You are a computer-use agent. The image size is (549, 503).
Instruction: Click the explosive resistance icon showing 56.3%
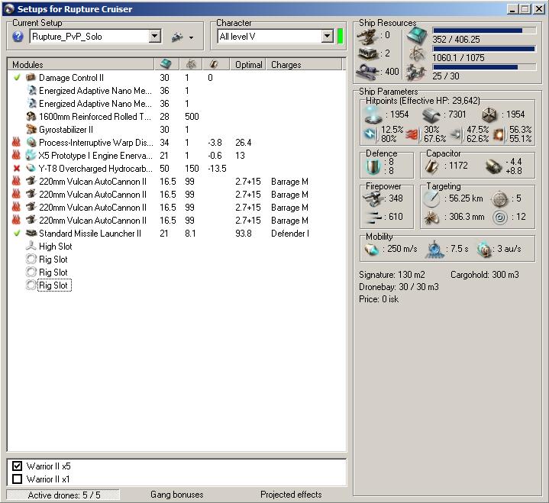coord(499,135)
